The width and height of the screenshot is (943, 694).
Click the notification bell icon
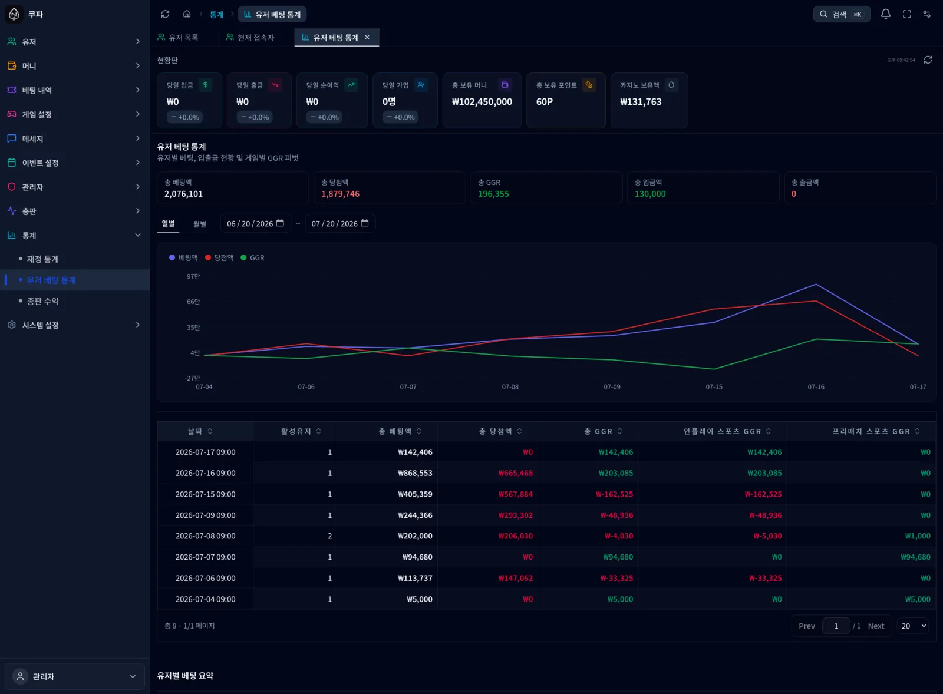[x=885, y=14]
